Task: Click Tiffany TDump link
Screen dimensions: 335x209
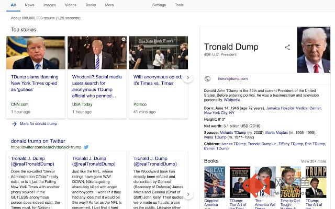Action: [291, 144]
